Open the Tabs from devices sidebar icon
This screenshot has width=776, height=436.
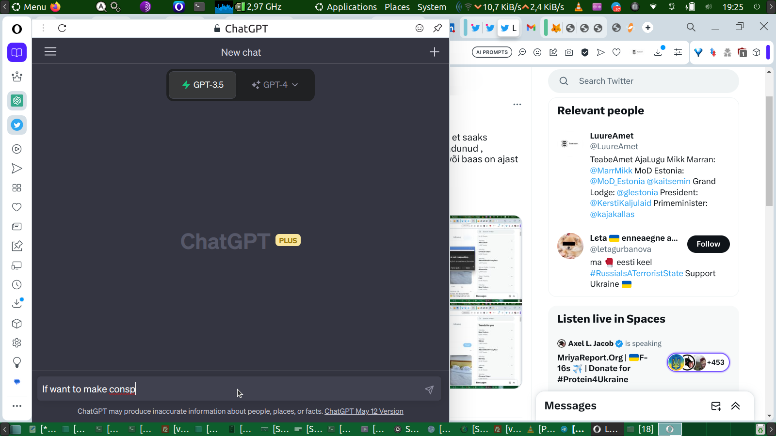click(x=17, y=265)
